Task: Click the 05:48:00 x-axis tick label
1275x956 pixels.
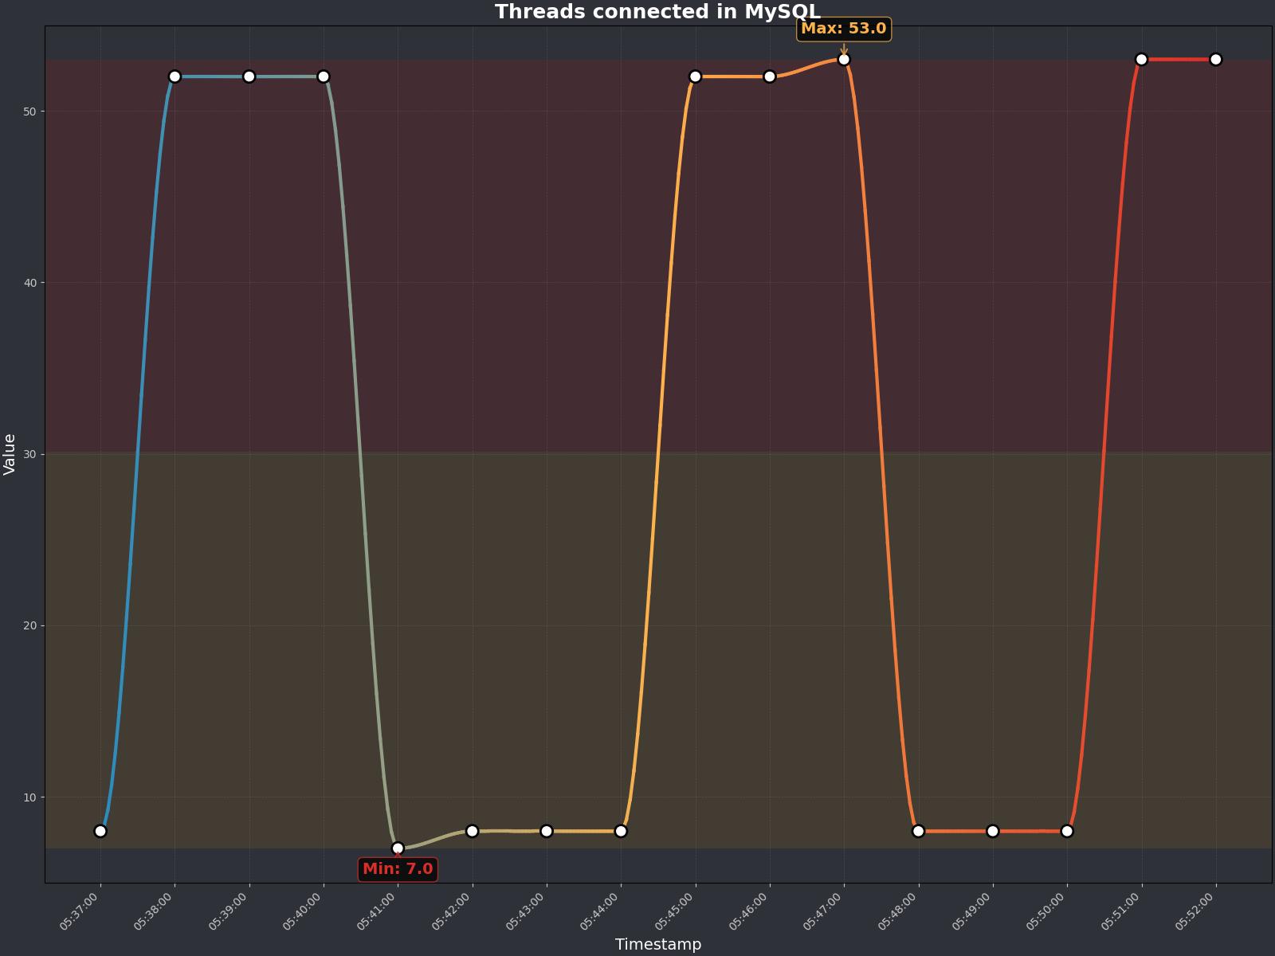Action: [x=897, y=911]
